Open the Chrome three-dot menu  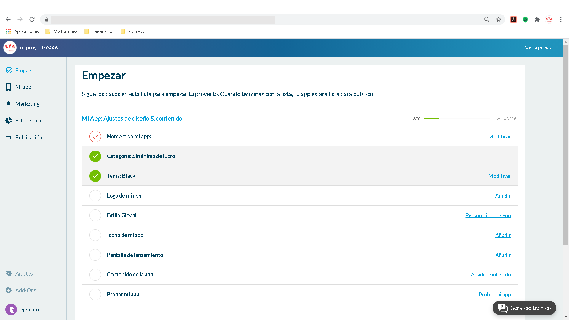click(x=561, y=20)
